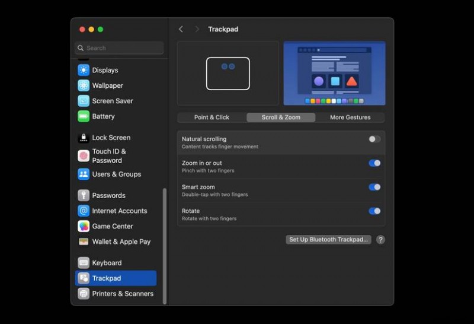Image resolution: width=474 pixels, height=324 pixels.
Task: Open Keyboard settings label
Action: pos(107,263)
